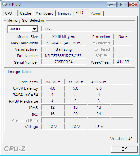Click the 400 MHz frequency cell
Screen dimensions: 140x156
click(x=99, y=82)
